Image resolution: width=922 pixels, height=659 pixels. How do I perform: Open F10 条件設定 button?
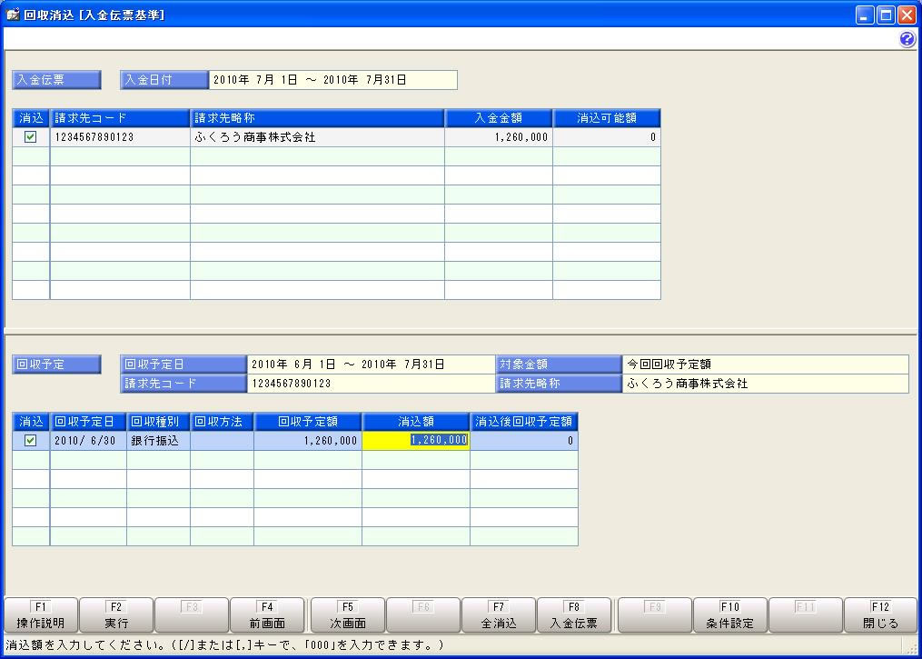(x=730, y=615)
